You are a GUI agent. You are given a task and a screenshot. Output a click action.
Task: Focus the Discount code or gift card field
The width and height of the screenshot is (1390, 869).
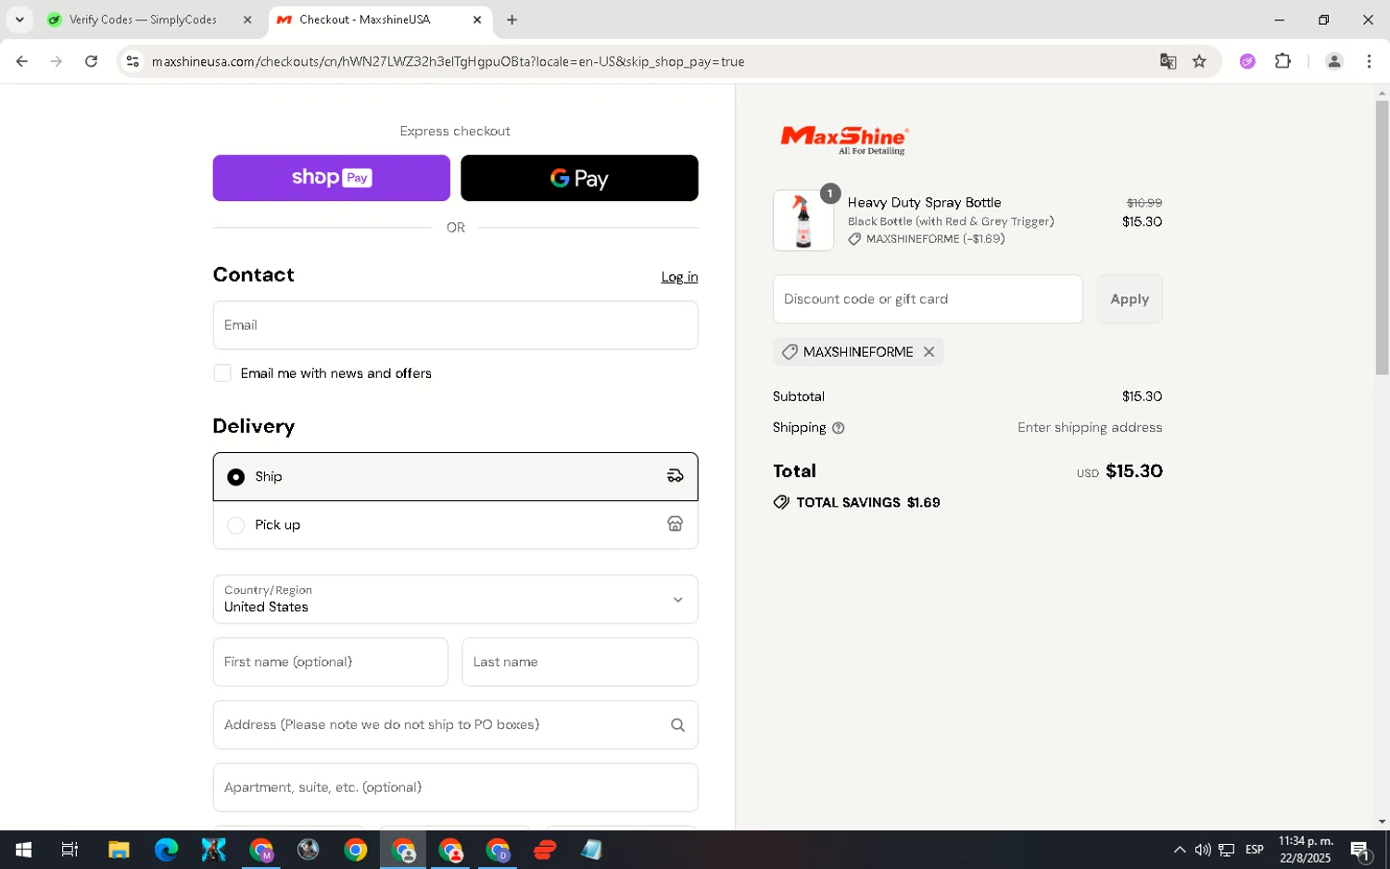coord(928,299)
